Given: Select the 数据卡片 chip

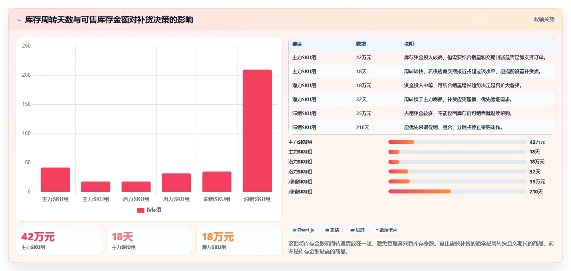Looking at the screenshot, I should coord(386,230).
